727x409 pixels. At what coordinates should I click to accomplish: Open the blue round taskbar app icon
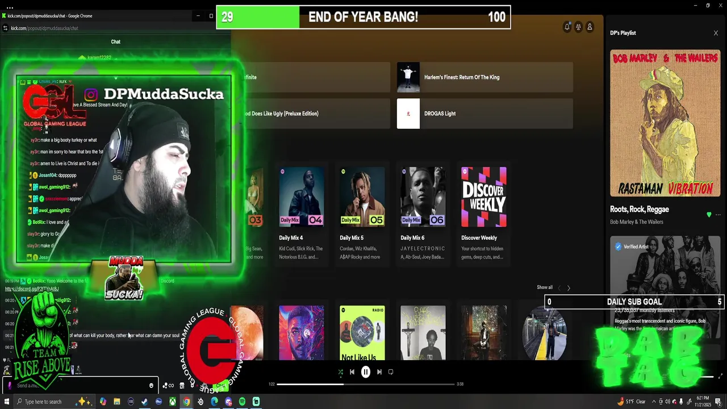[158, 402]
